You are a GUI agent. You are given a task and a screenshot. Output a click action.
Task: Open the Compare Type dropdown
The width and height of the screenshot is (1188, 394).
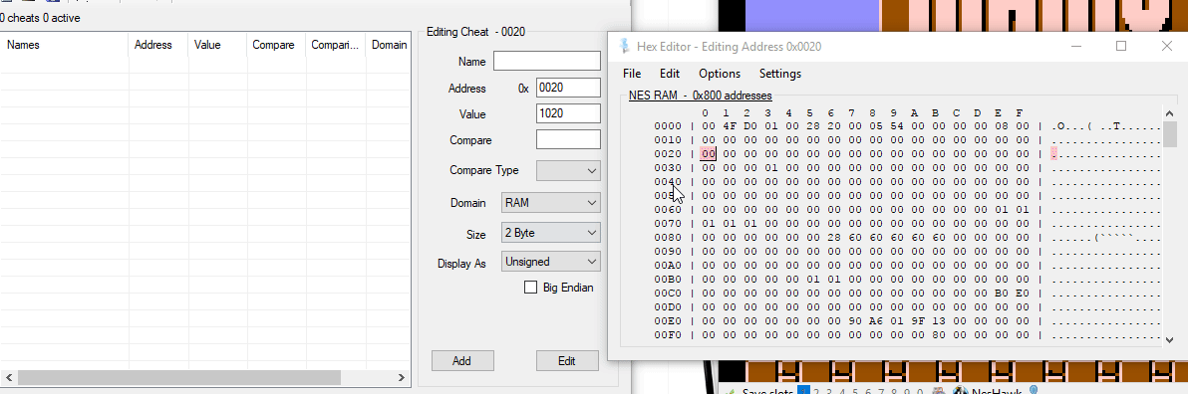[x=568, y=171]
